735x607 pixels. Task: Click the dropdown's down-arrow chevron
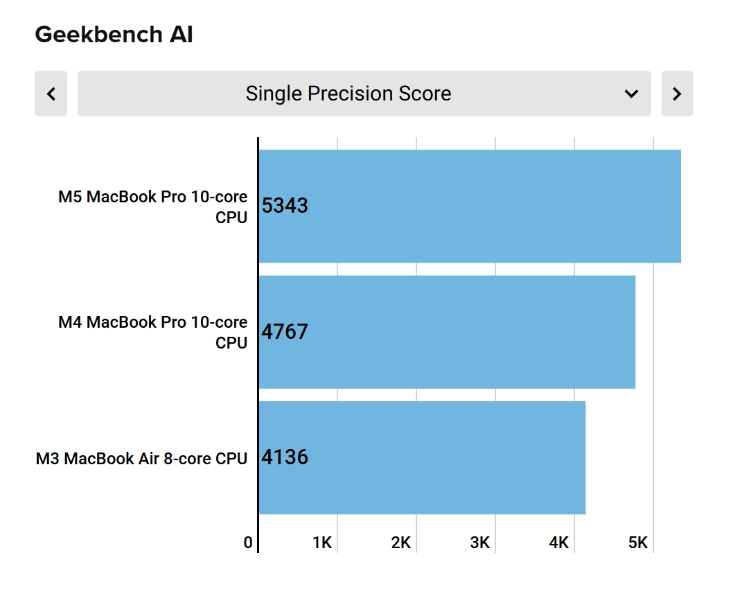pyautogui.click(x=631, y=94)
